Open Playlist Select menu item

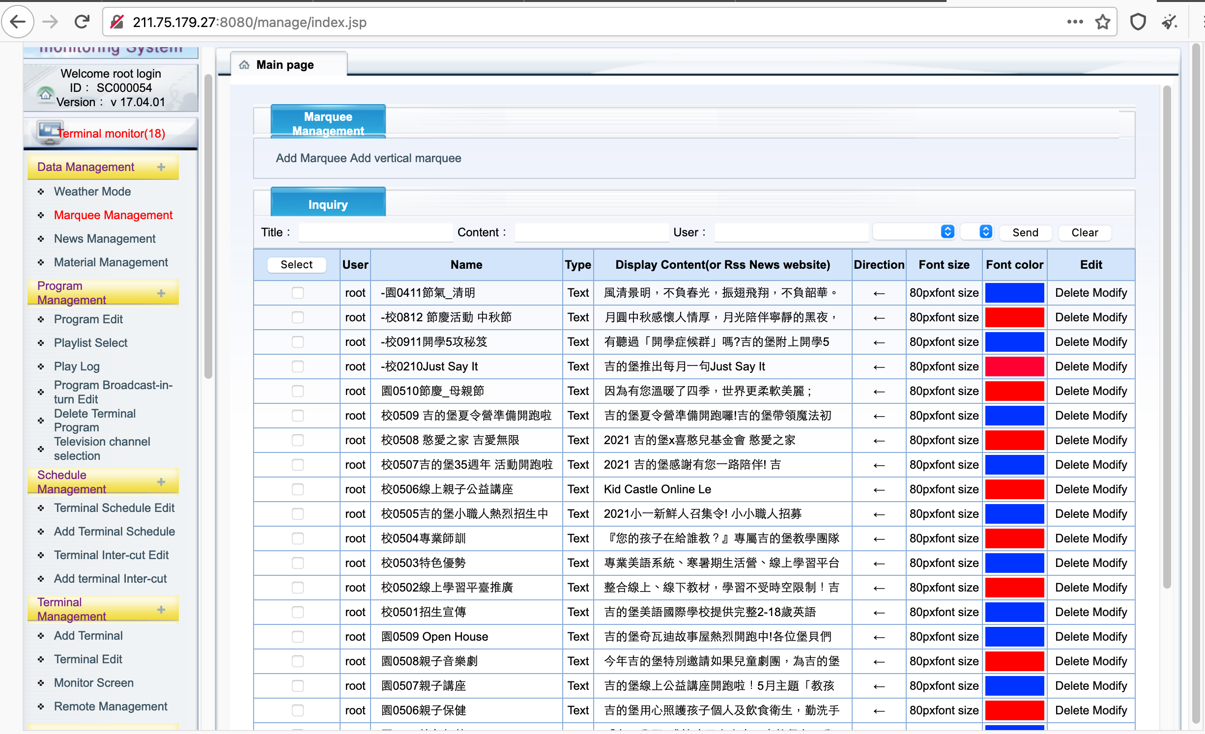click(x=91, y=343)
